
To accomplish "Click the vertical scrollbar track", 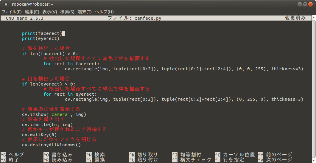I will pos(314,89).
